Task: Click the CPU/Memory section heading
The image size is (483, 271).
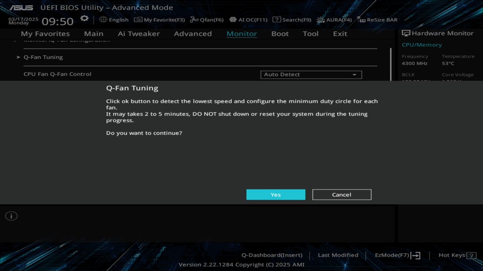Action: pos(422,44)
